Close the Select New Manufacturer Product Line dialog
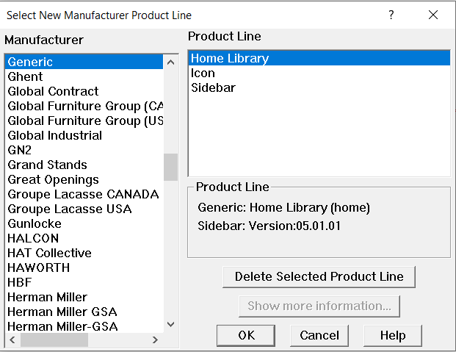The height and width of the screenshot is (352, 456). pos(433,15)
